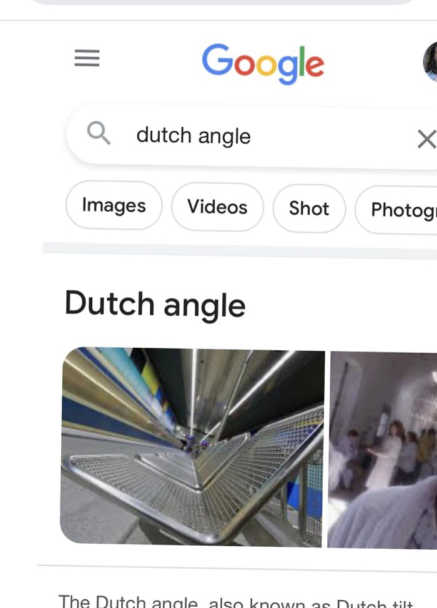
Task: Open the tilted metal staircase thumbnail
Action: point(192,447)
